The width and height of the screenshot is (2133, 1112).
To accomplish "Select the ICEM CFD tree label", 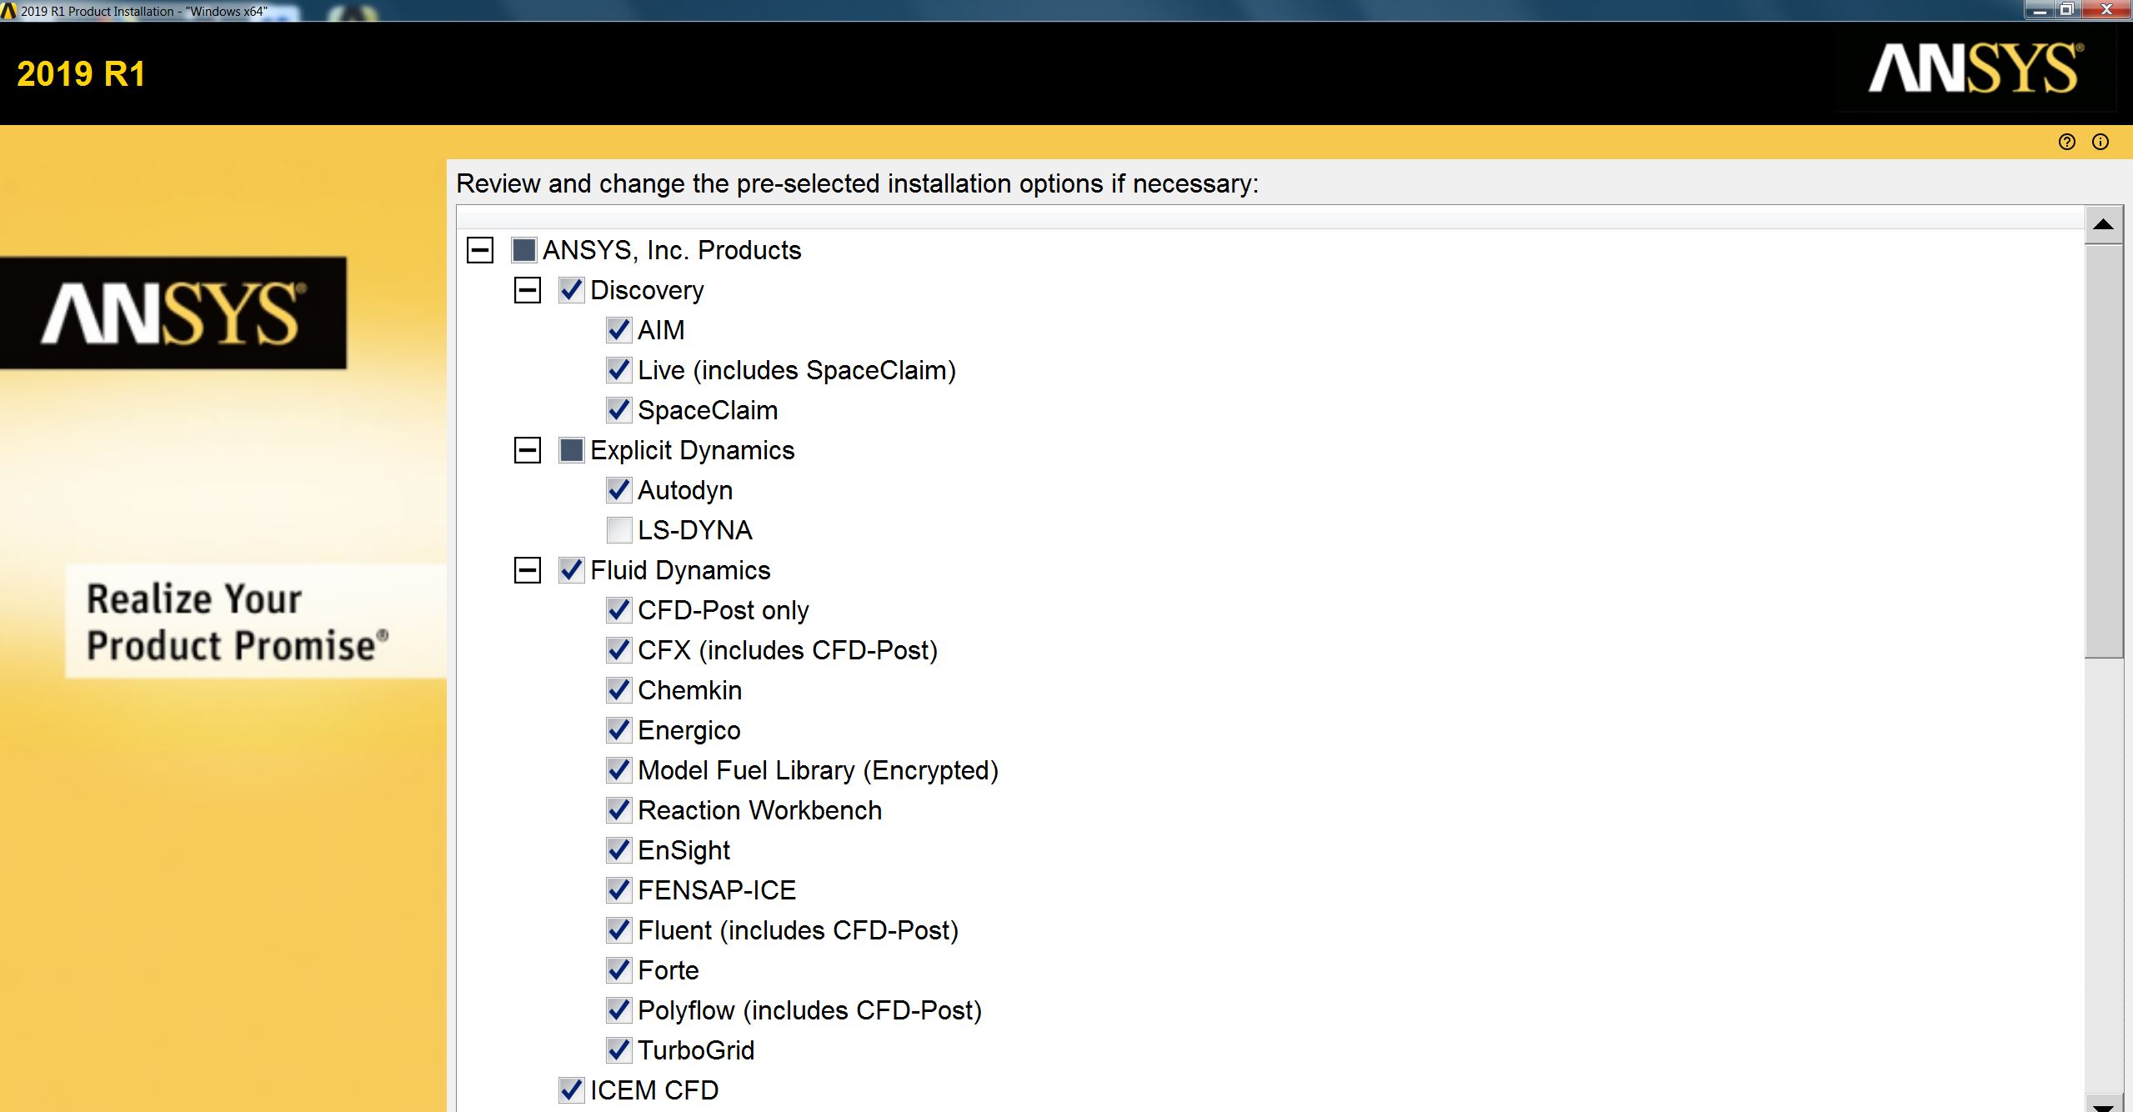I will coord(654,1090).
